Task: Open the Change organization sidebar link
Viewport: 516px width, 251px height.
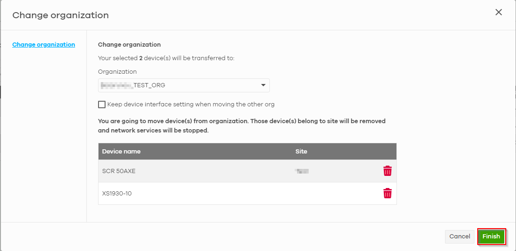Action: [x=43, y=45]
